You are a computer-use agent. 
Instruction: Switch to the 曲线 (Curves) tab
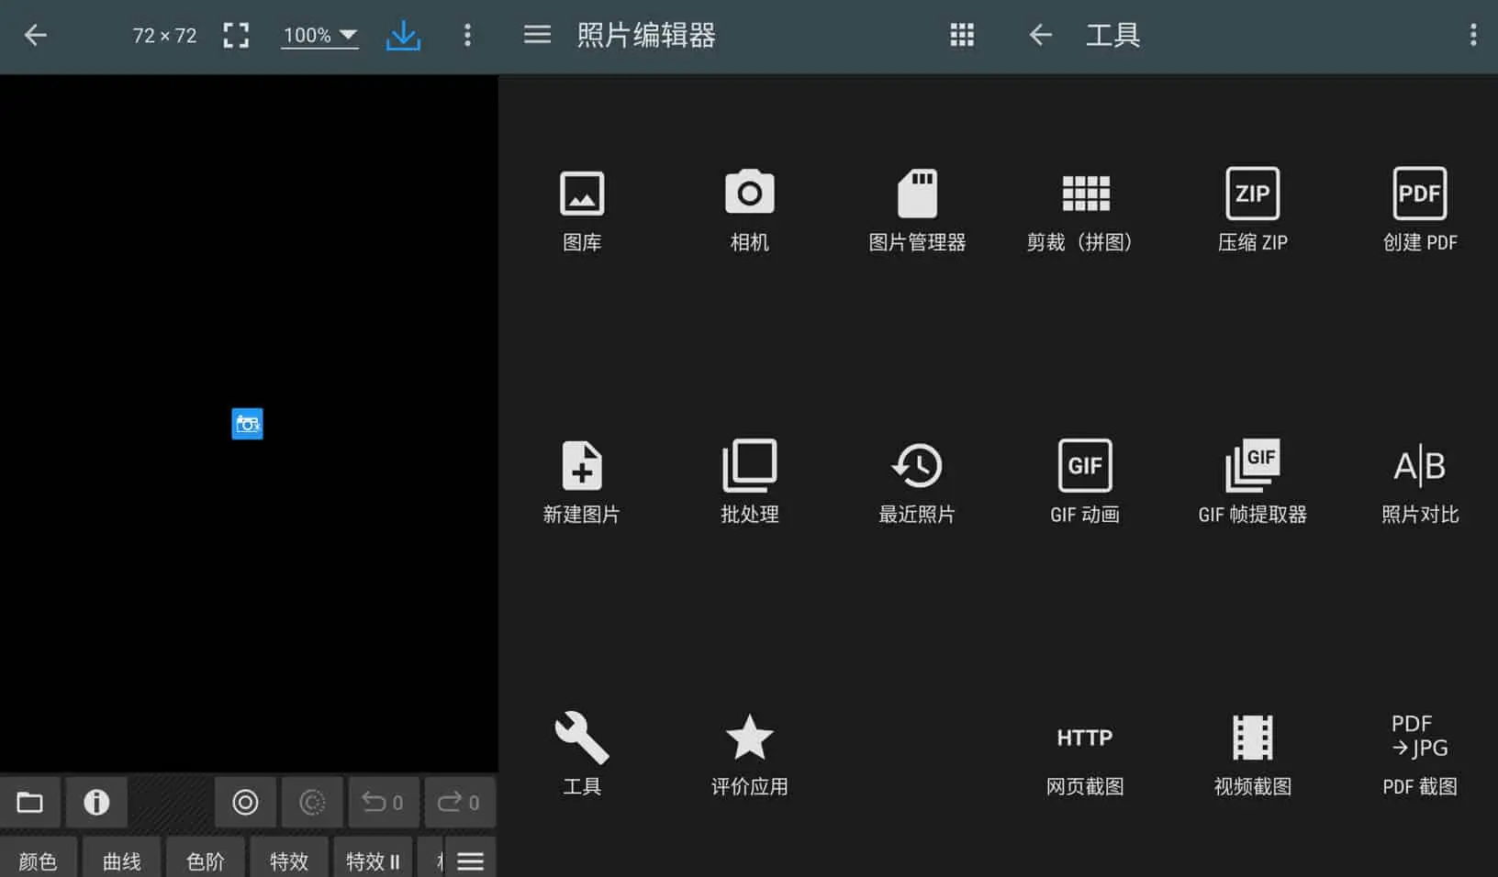point(120,860)
